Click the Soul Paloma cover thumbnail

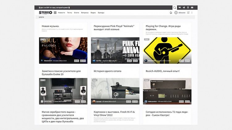(x=63, y=51)
